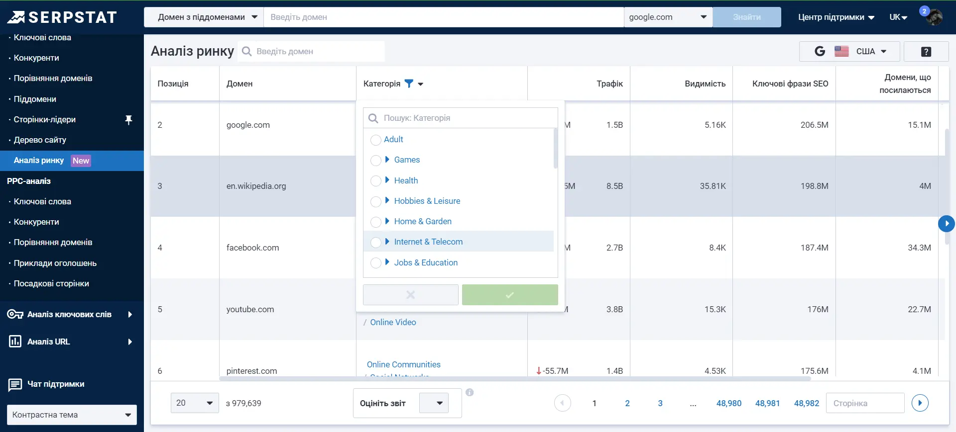Open Дерево сайту in the sidebar
The height and width of the screenshot is (432, 956).
tap(40, 140)
